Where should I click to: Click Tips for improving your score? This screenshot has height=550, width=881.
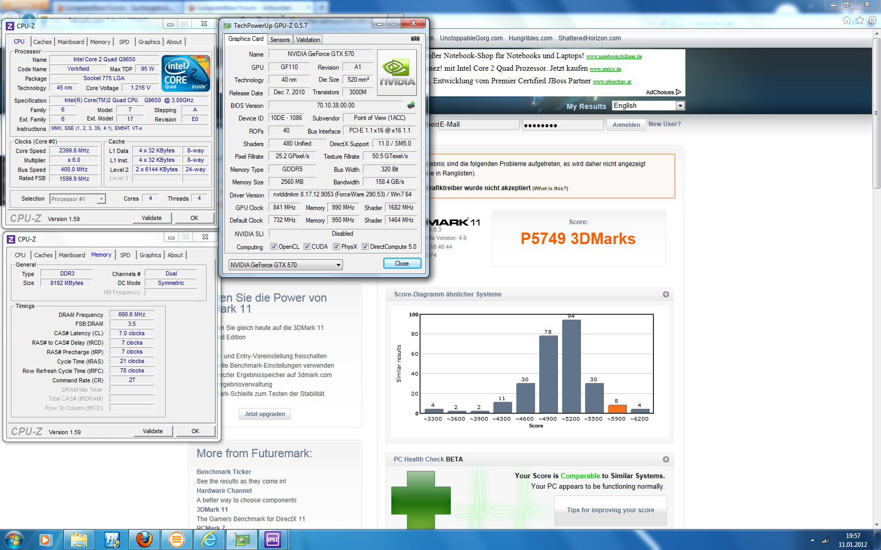610,510
